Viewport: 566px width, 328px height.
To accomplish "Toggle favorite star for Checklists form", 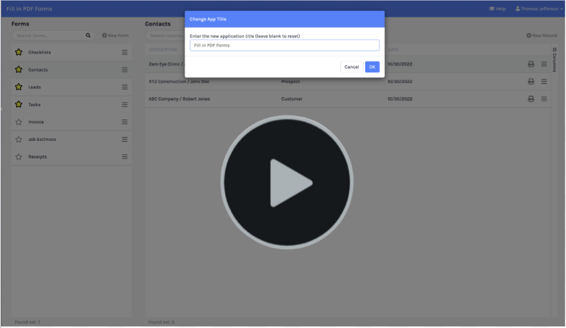I will click(x=19, y=52).
